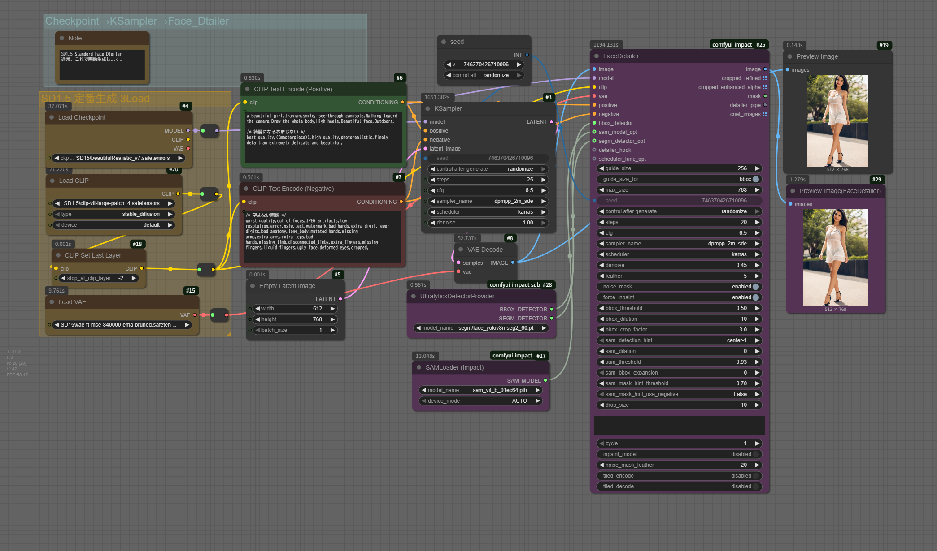Collapse the FaceDetailer node via its title dot
The image size is (937, 551).
coord(597,56)
